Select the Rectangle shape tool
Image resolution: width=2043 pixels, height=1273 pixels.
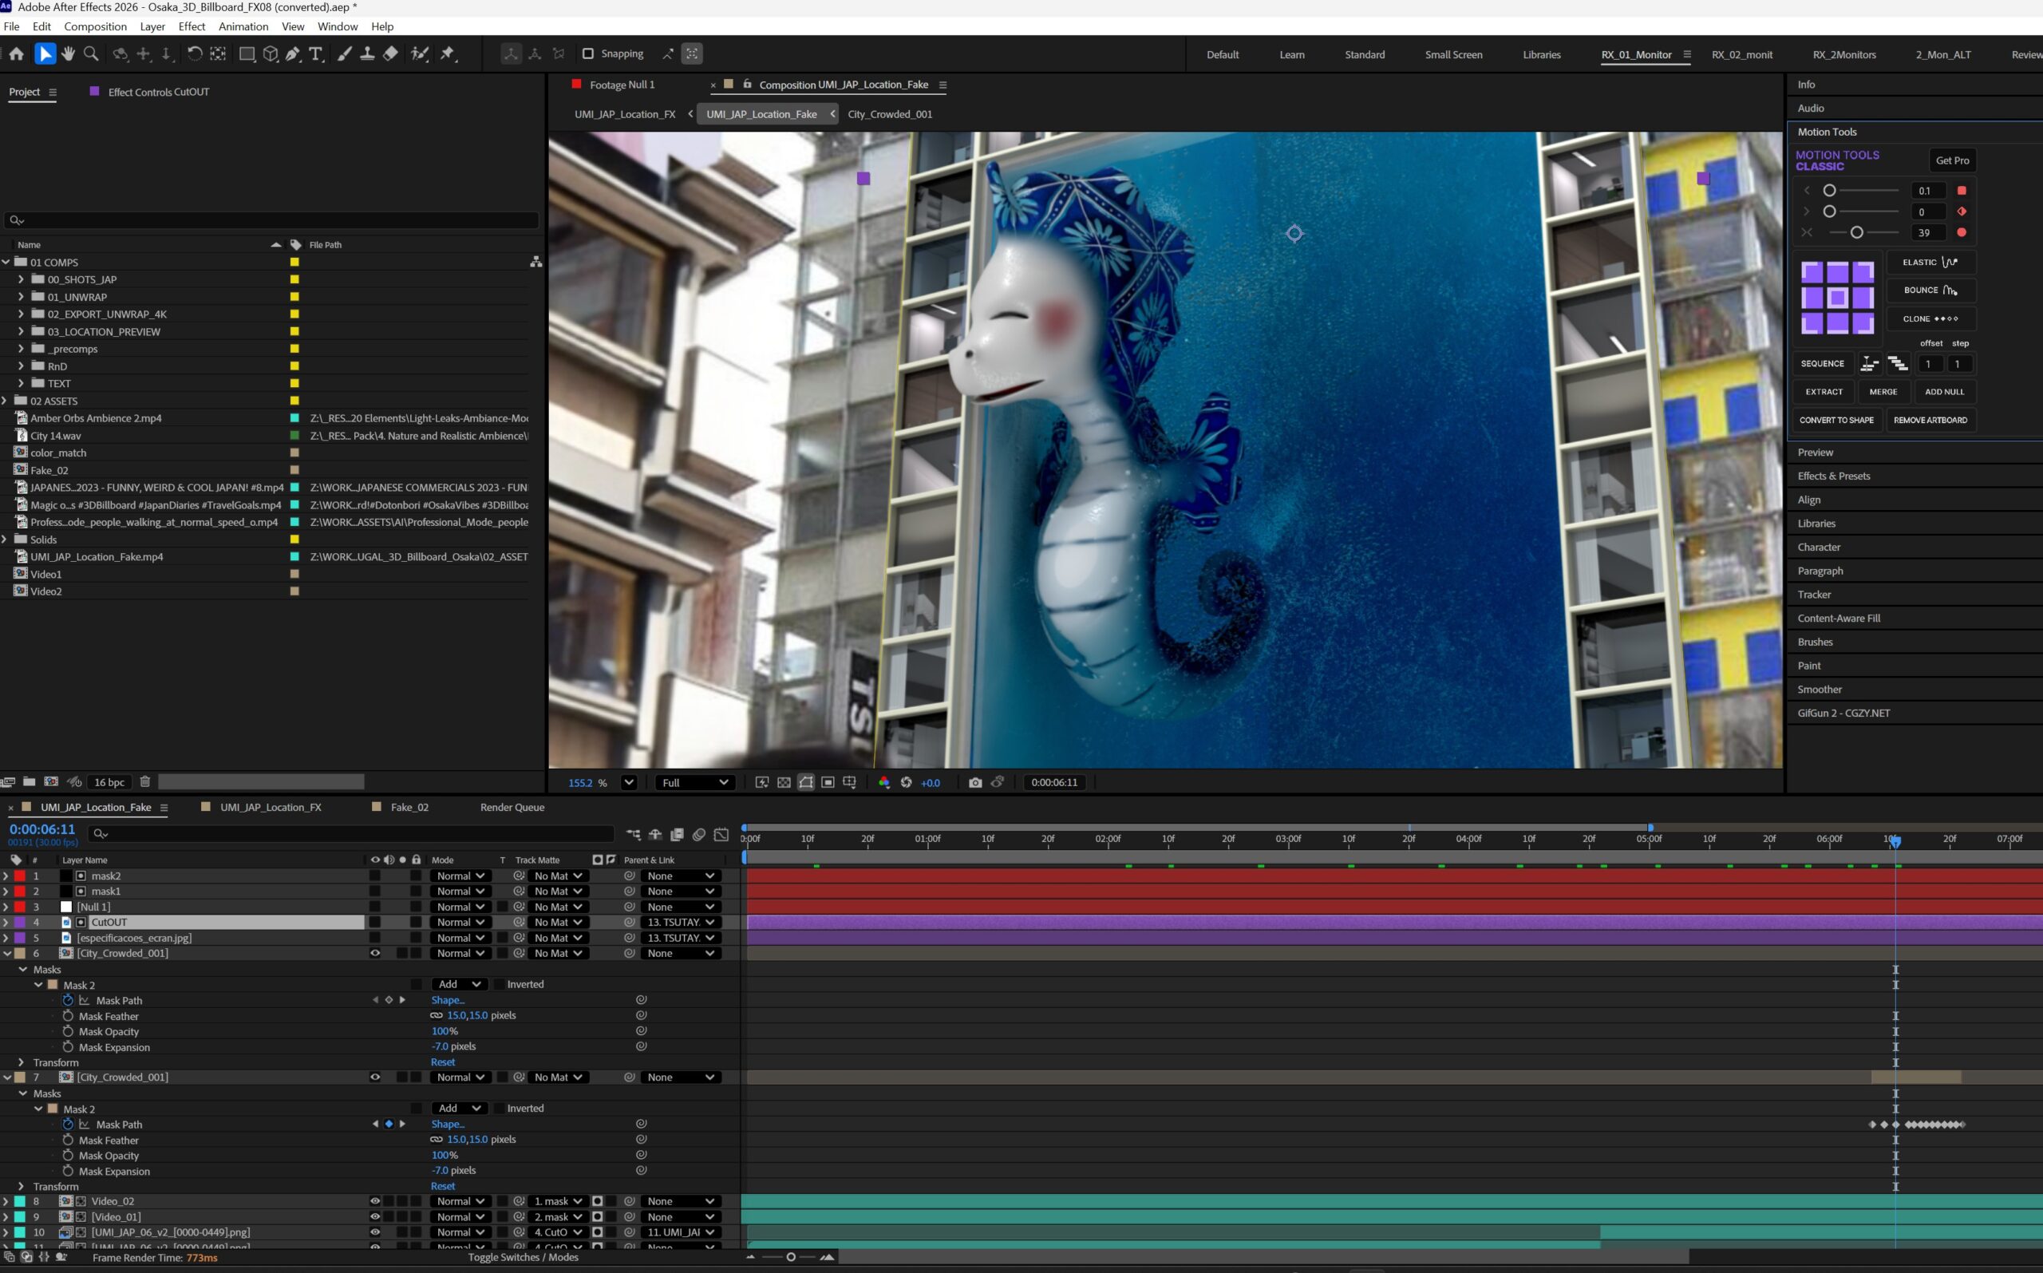247,54
